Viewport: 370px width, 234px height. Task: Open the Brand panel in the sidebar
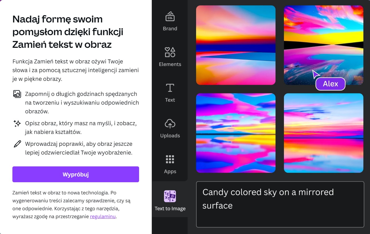coord(170,21)
